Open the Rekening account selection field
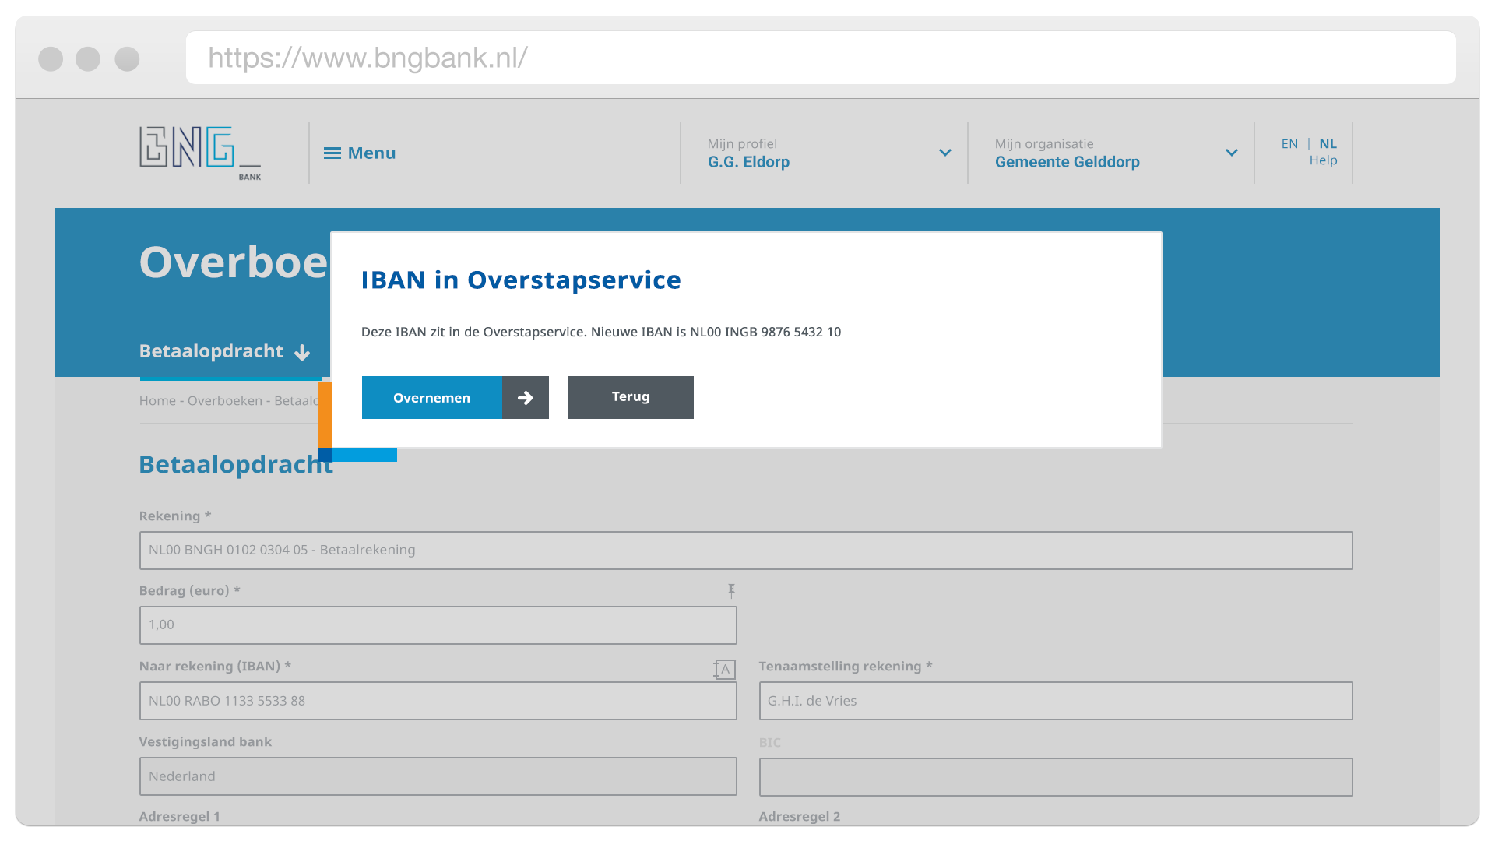Viewport: 1495px width, 841px height. tap(745, 551)
